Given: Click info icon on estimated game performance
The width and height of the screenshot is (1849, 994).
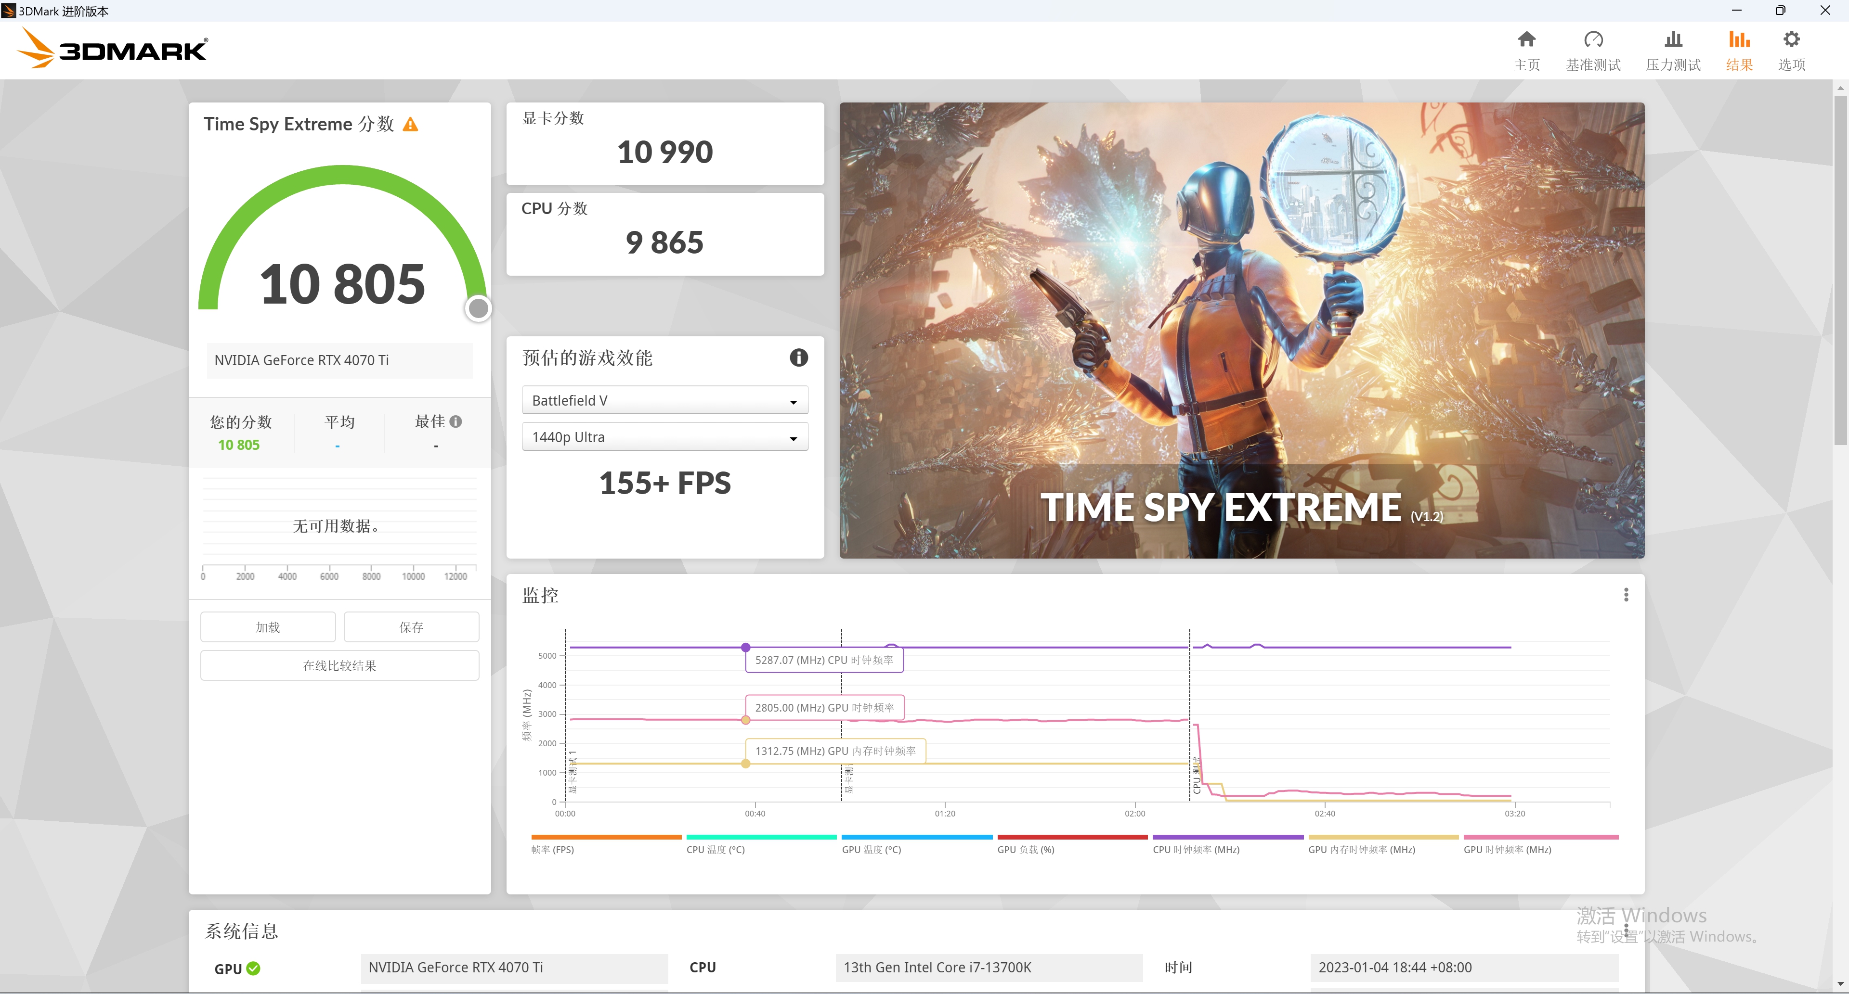Looking at the screenshot, I should click(798, 357).
